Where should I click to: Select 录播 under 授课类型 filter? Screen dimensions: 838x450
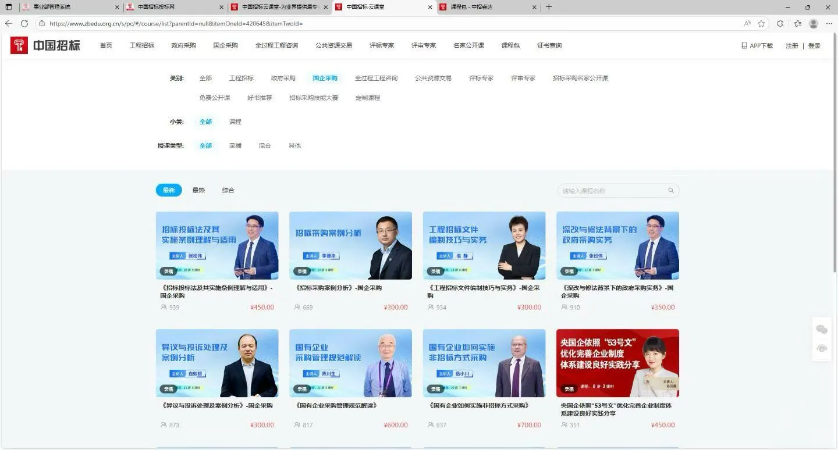tap(235, 145)
